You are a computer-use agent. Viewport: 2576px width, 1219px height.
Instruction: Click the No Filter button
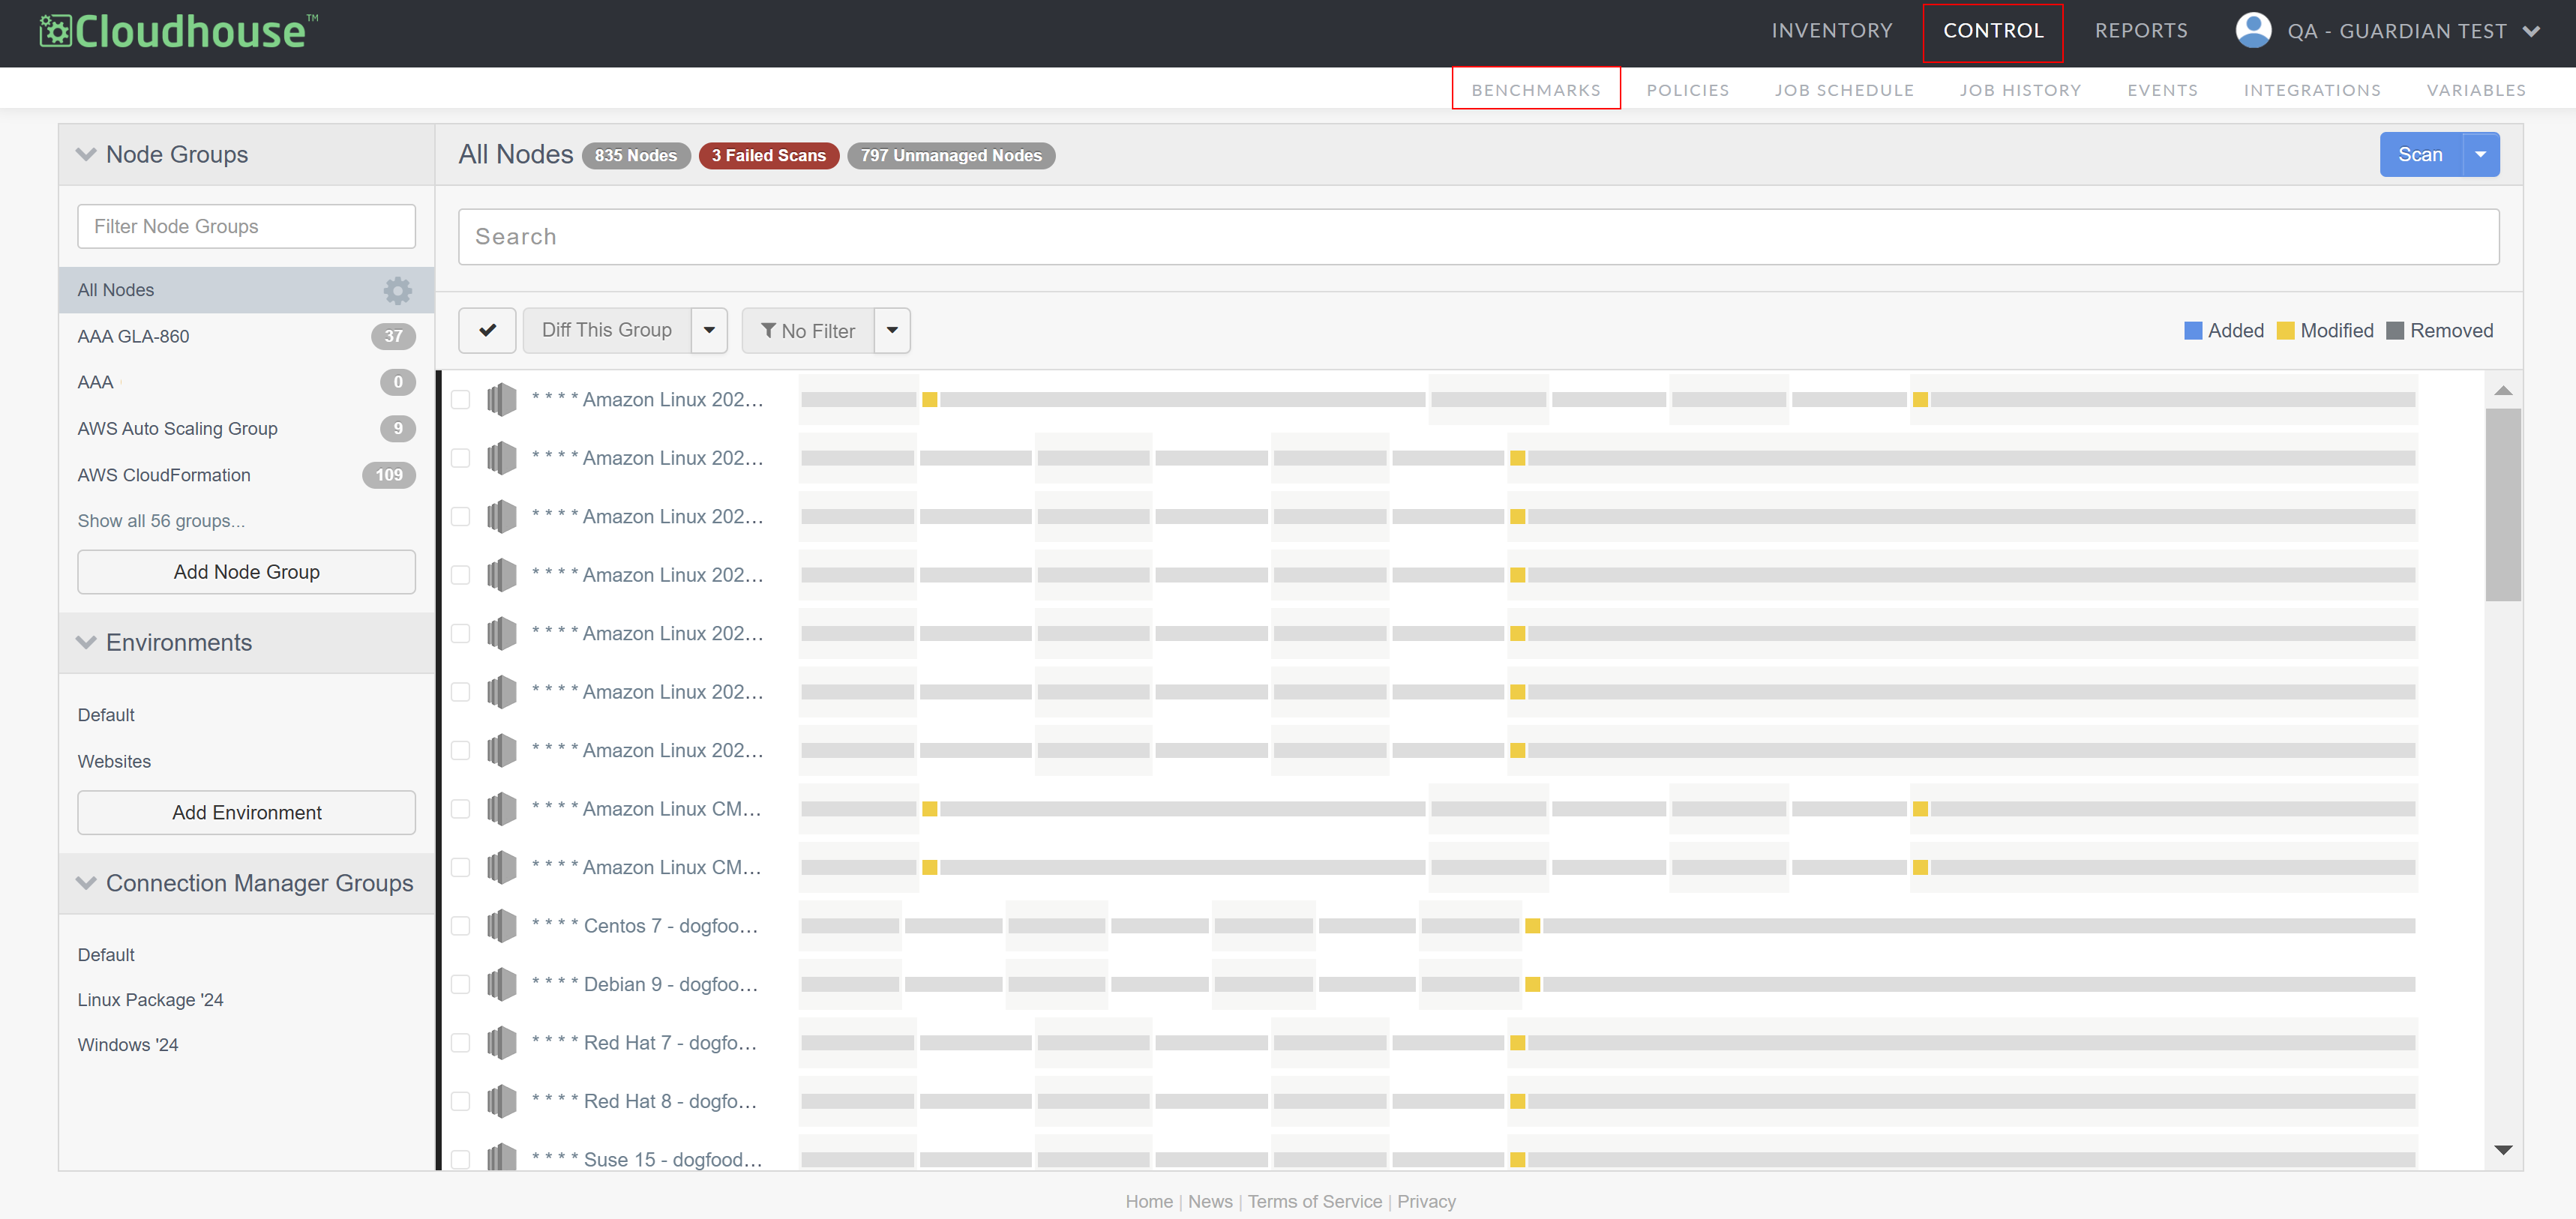808,330
